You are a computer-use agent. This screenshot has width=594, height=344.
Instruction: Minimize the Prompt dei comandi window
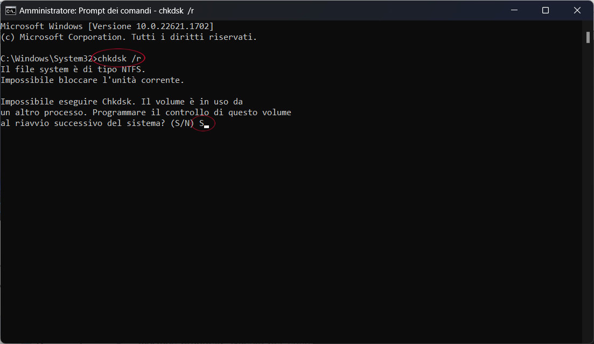point(514,10)
